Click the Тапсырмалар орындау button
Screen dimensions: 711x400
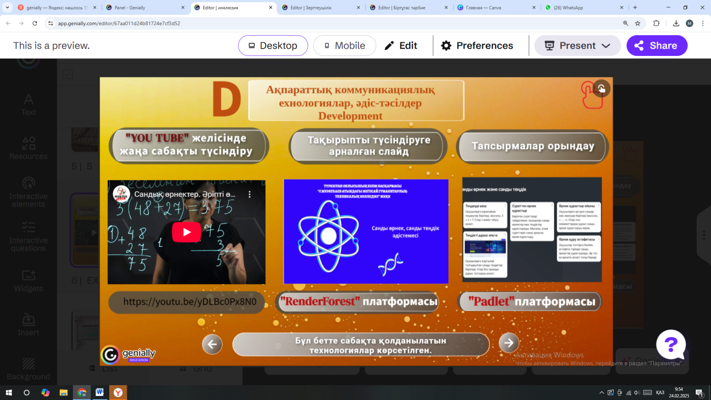pos(533,146)
